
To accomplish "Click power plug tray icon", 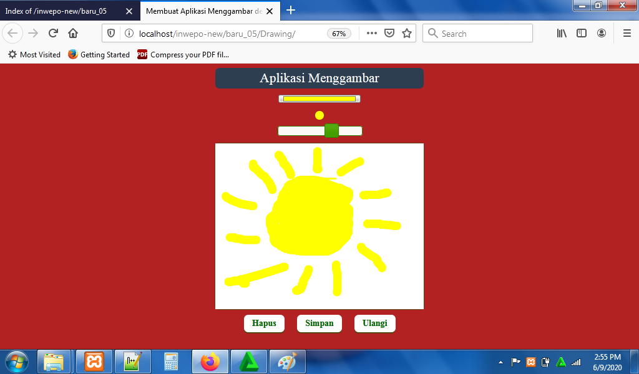I will point(545,362).
